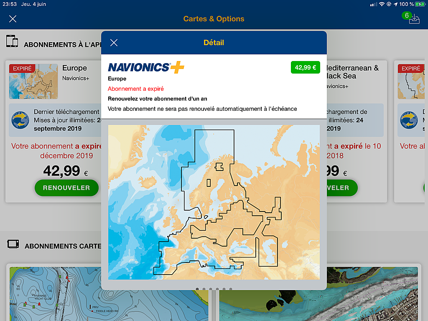The image size is (428, 321).
Task: Tap the tablet and phone icon by ABONNEMENTS À L'APP
Action: (x=12, y=41)
